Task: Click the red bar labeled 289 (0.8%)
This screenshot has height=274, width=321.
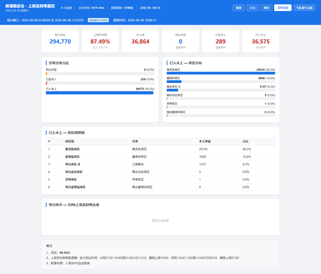Action: (x=46, y=83)
